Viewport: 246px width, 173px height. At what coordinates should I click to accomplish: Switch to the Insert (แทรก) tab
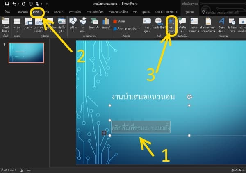38,12
